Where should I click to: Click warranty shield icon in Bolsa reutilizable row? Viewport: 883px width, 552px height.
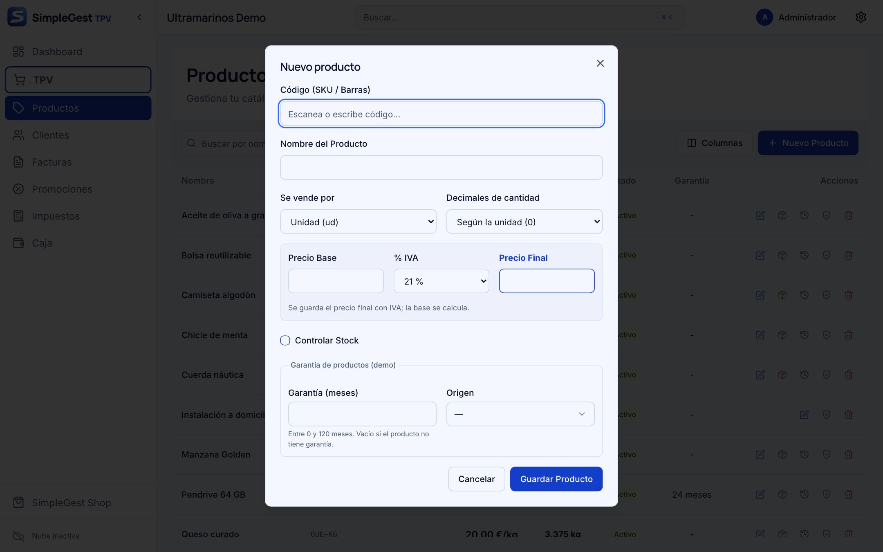[826, 255]
